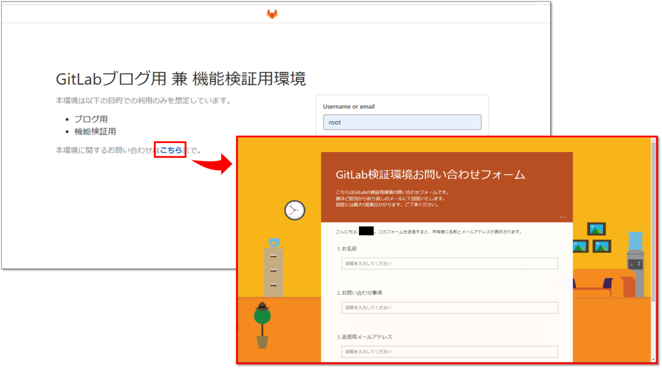Click the 回答には最大5営業日かかります notice
The image size is (662, 368).
[x=387, y=205]
